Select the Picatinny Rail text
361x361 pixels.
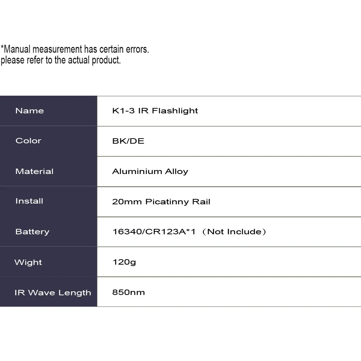tap(178, 201)
